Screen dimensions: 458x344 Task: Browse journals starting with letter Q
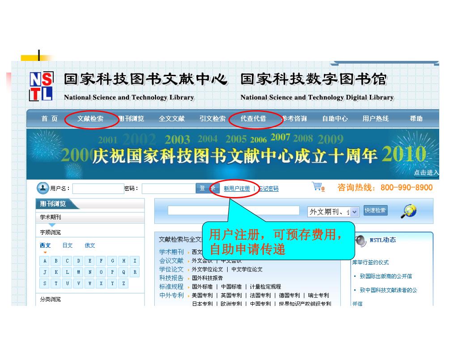click(123, 272)
